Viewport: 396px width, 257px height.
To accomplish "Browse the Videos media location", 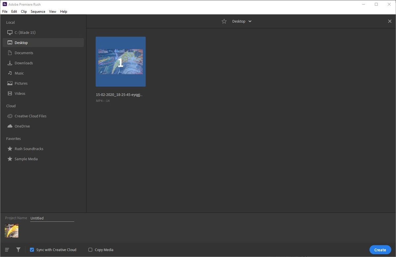I will pyautogui.click(x=20, y=93).
